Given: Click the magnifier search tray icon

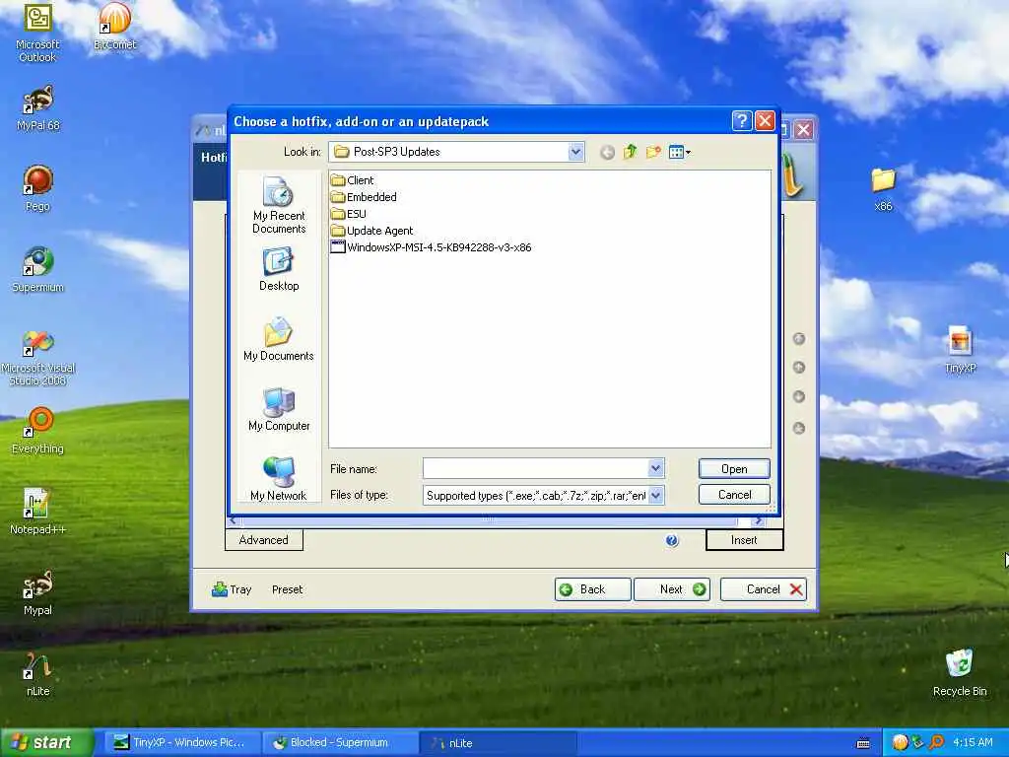Looking at the screenshot, I should pyautogui.click(x=936, y=742).
